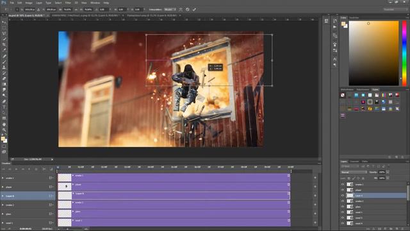Toggle visibility of the bottom visible layer
Screen dimensions: 410x231
click(x=343, y=223)
